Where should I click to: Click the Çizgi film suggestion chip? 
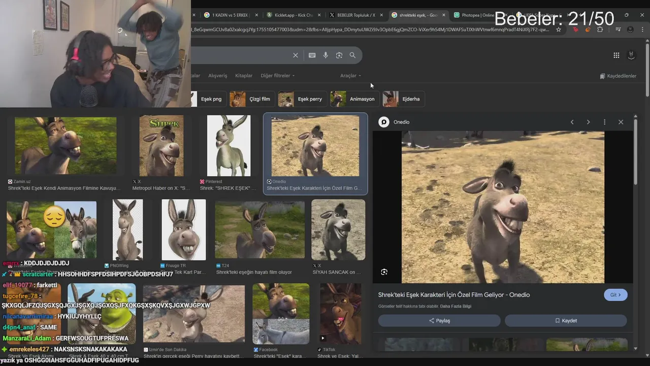[252, 99]
